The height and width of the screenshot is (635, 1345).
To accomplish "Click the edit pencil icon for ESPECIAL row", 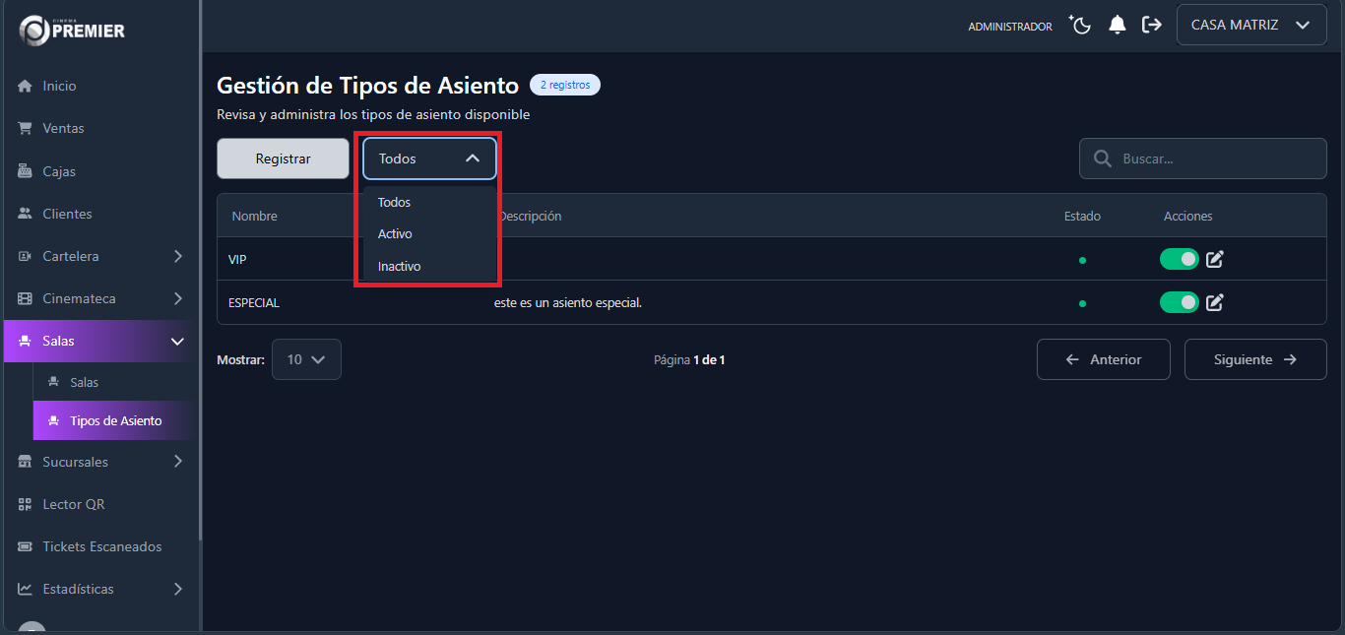I will point(1214,302).
